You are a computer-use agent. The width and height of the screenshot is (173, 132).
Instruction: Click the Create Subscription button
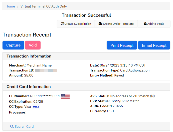click(76, 24)
